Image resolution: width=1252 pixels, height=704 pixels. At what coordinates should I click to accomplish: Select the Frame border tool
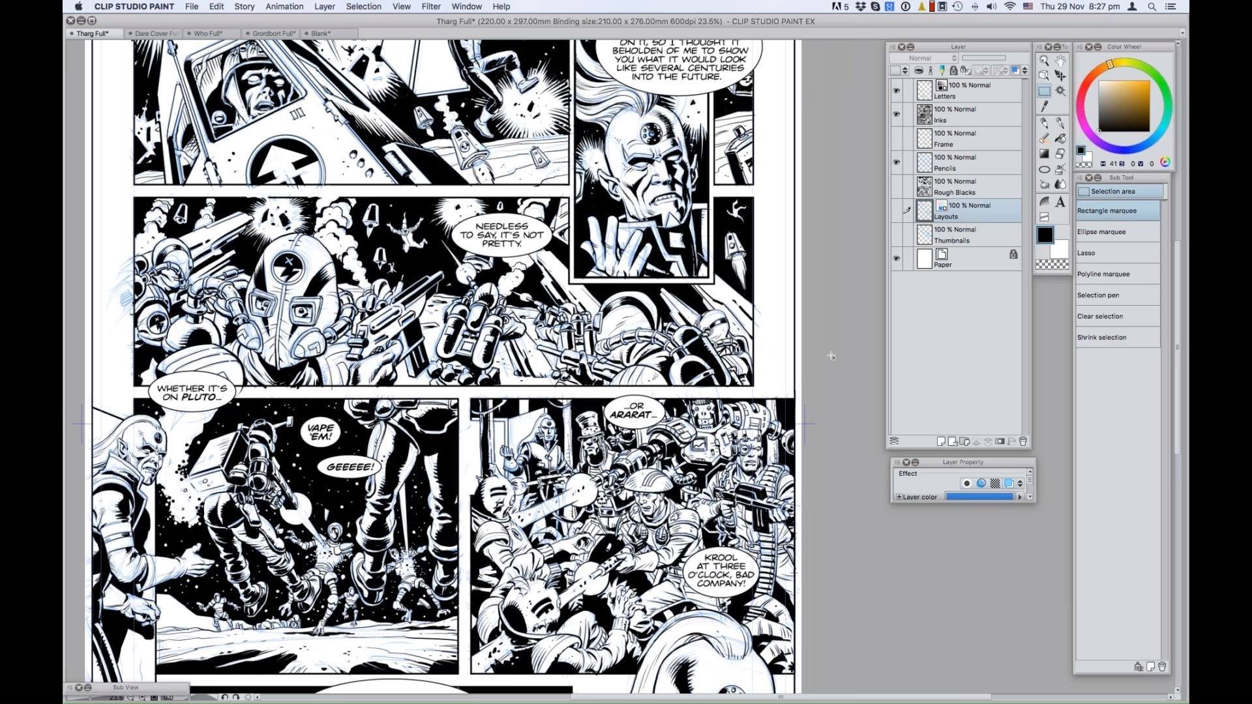click(1044, 217)
